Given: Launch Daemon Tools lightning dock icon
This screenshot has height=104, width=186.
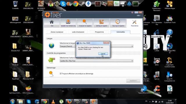Looking at the screenshot, I should (88, 4).
